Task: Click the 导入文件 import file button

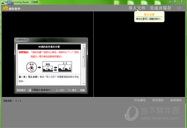Action: pyautogui.click(x=137, y=8)
